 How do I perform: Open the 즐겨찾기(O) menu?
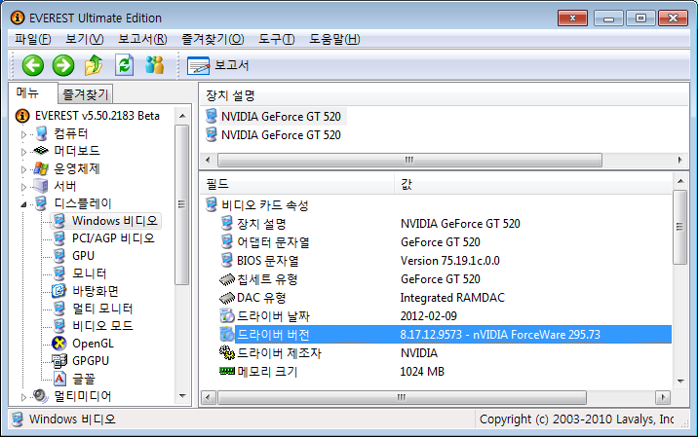213,39
